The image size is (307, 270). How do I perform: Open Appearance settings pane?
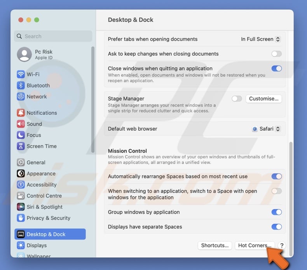(x=50, y=174)
